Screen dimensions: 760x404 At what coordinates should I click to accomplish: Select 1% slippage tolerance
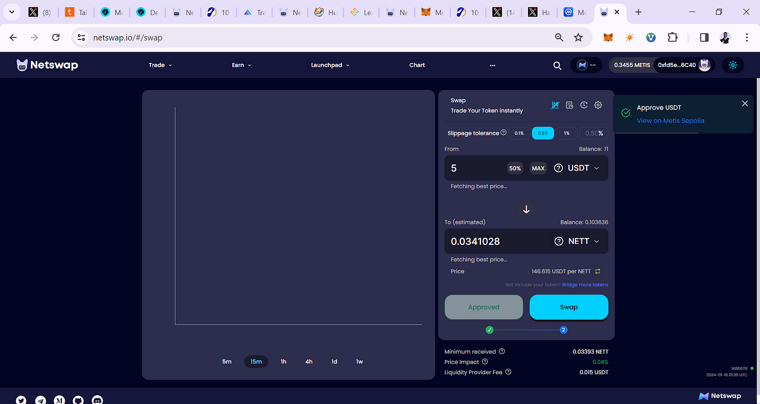(566, 133)
